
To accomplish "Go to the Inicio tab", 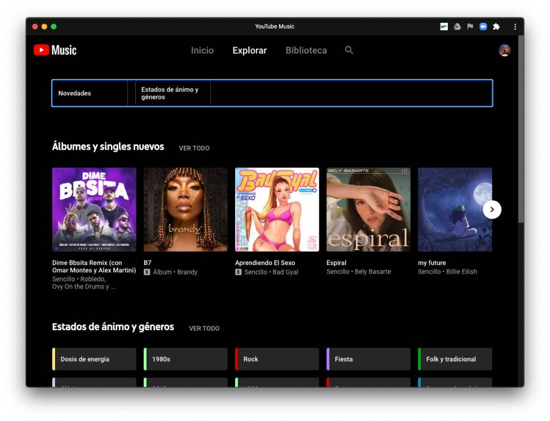I will coord(202,50).
